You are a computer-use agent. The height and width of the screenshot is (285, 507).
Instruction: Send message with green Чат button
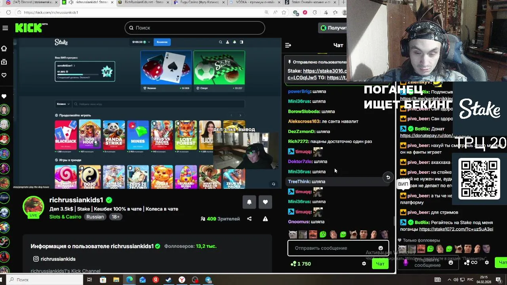point(380,264)
